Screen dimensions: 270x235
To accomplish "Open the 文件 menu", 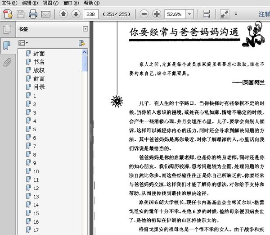I will (x=9, y=3).
